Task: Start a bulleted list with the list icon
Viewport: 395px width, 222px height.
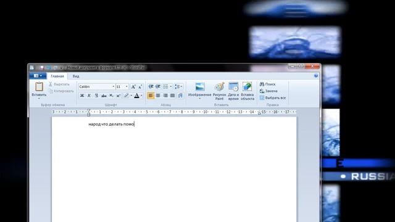Action: [x=166, y=86]
